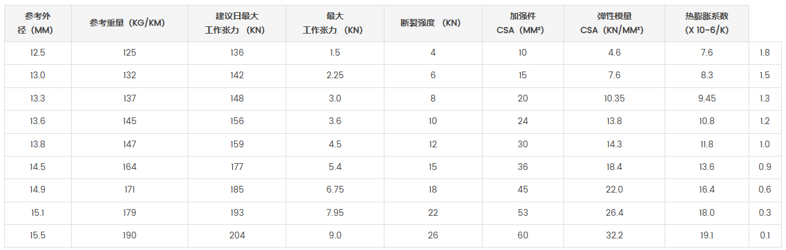Click the cell with value 7.95
786x250 pixels.
click(335, 213)
